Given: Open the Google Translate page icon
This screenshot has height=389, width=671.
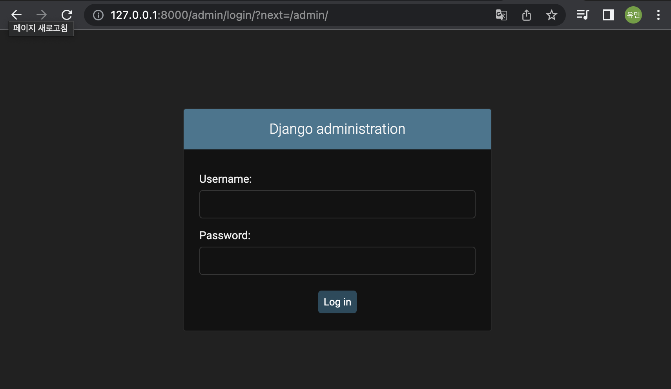Looking at the screenshot, I should click(501, 15).
